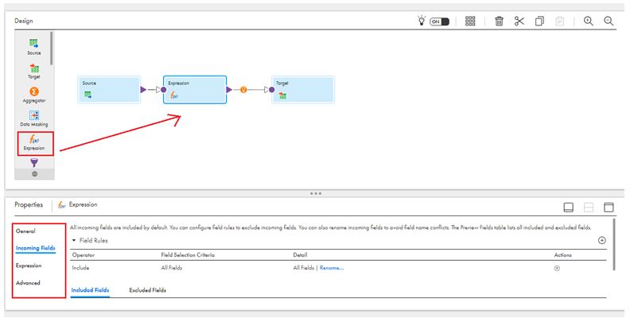Delete the selected transformation with trash icon
The width and height of the screenshot is (634, 322).
(x=499, y=21)
